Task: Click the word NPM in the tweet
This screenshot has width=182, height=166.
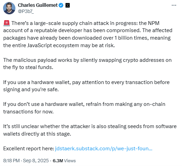Action: click(x=154, y=23)
